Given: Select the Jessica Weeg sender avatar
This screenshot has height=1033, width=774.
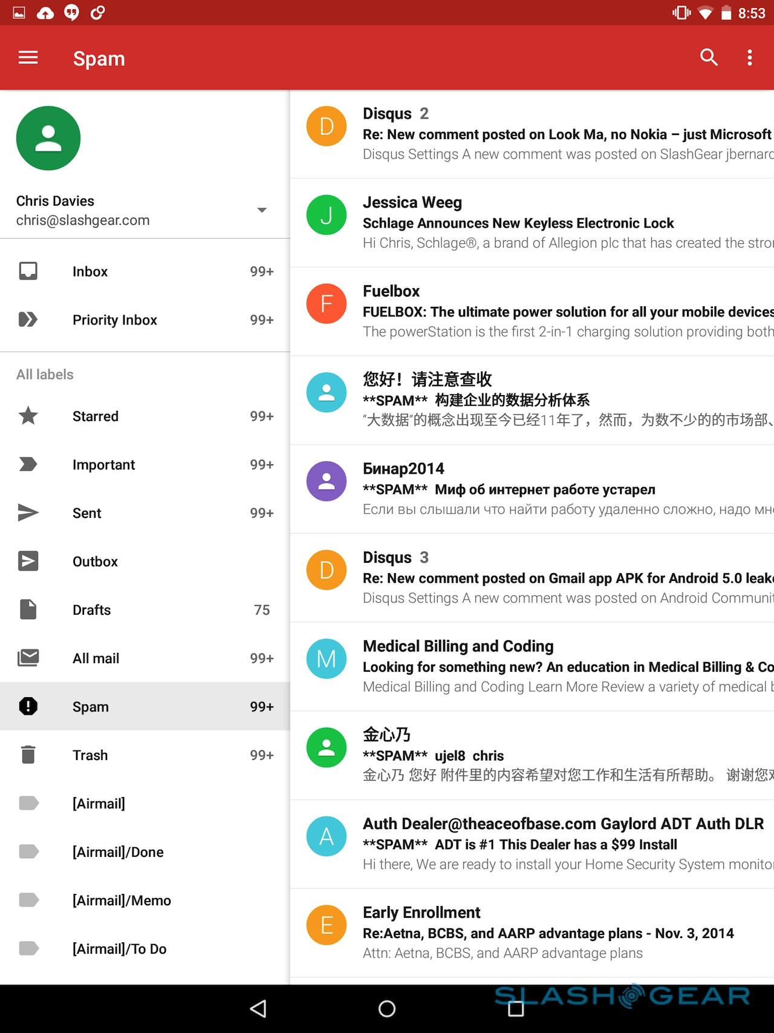Looking at the screenshot, I should click(x=327, y=215).
